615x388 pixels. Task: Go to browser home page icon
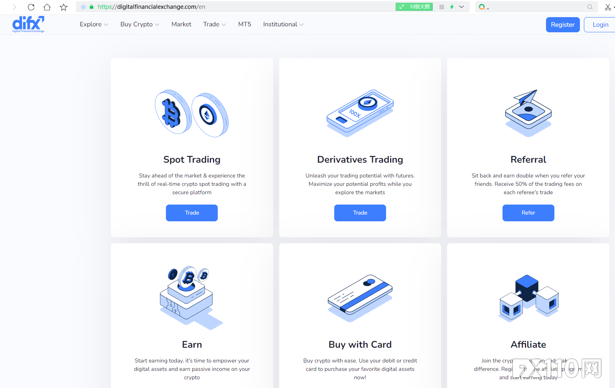coord(47,7)
